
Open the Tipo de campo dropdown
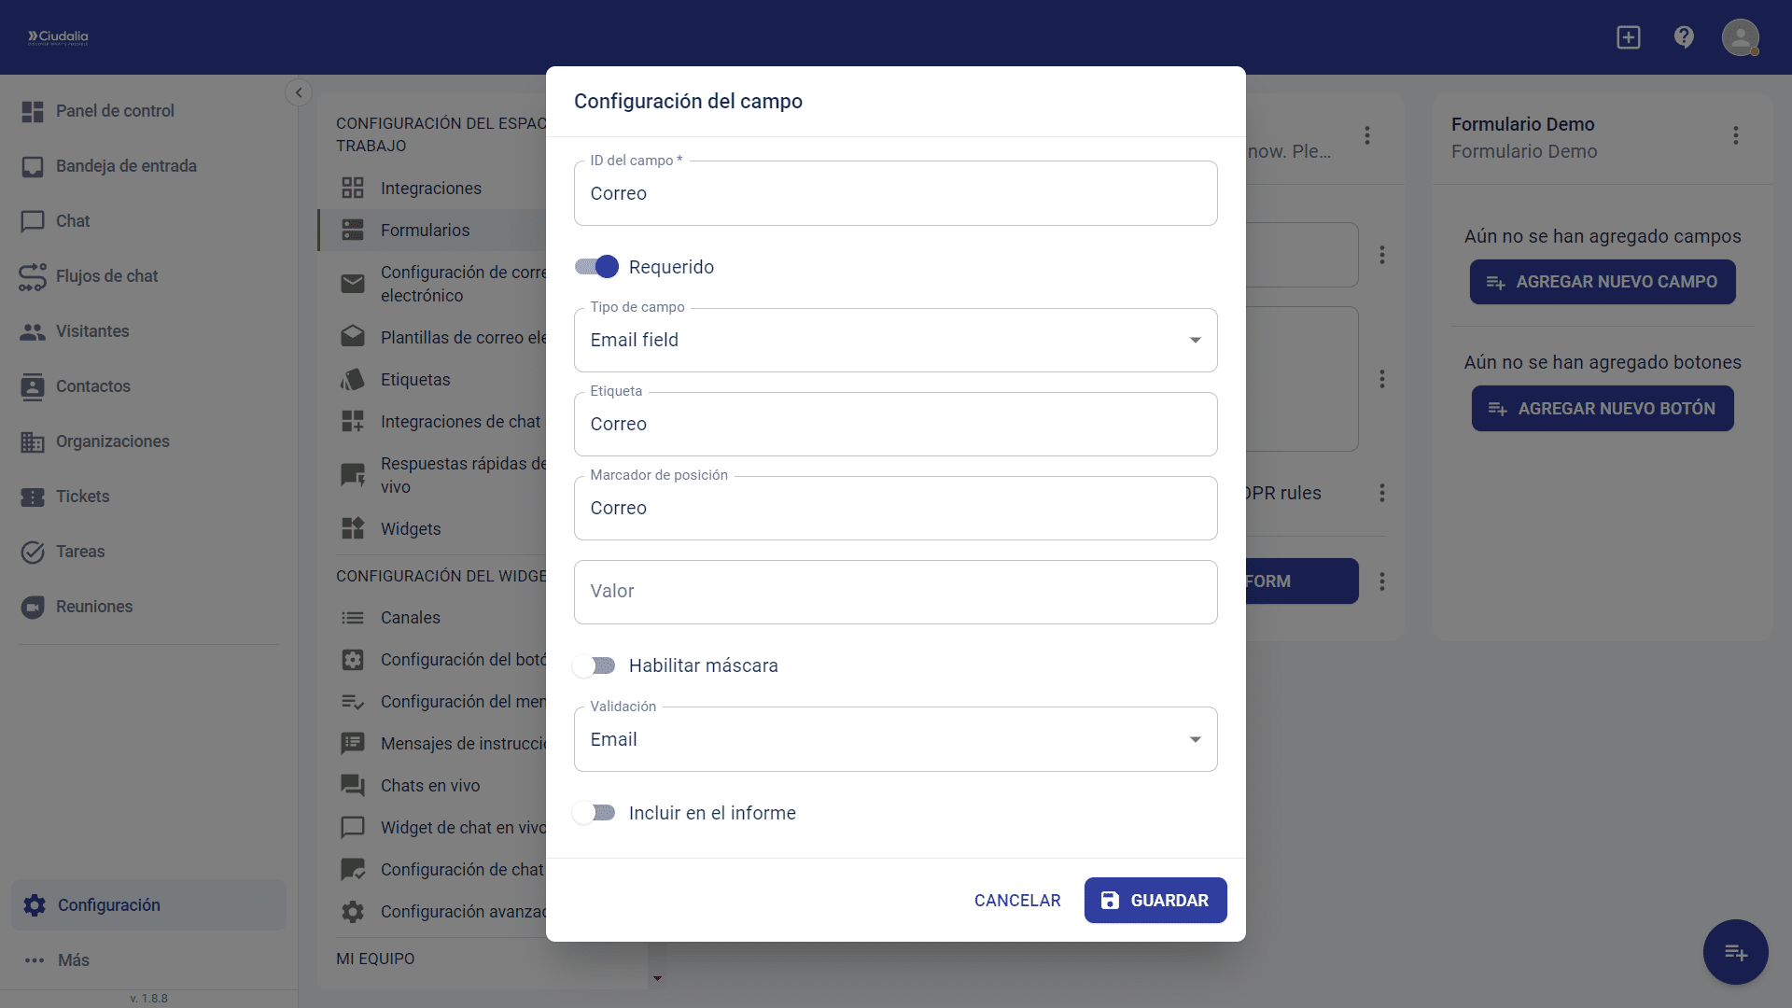(895, 341)
